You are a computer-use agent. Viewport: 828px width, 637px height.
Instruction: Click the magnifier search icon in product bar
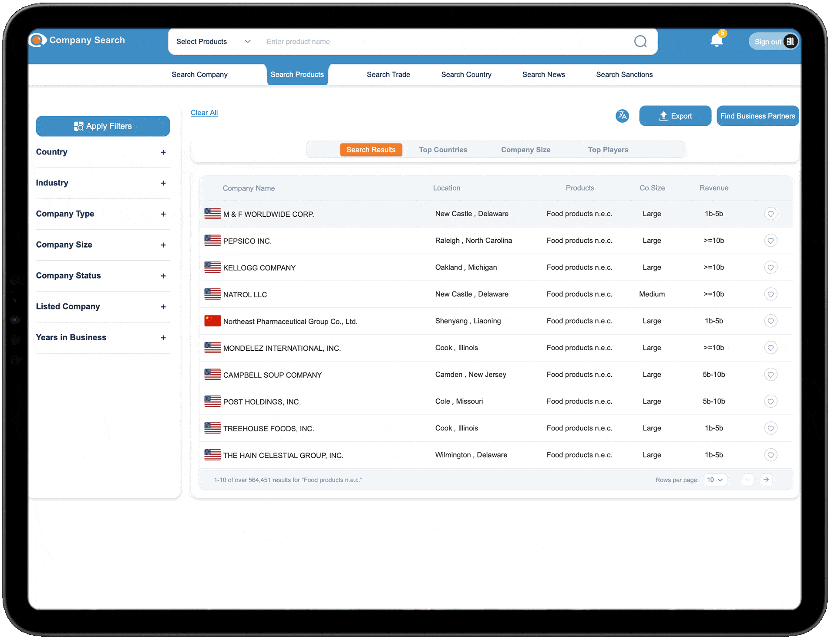[640, 41]
